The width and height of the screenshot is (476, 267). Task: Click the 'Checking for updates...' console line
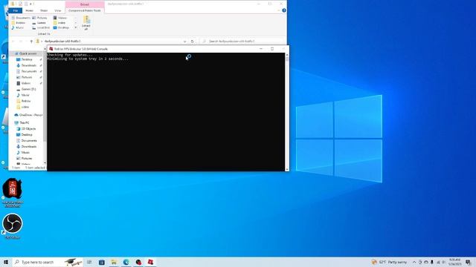[70, 55]
